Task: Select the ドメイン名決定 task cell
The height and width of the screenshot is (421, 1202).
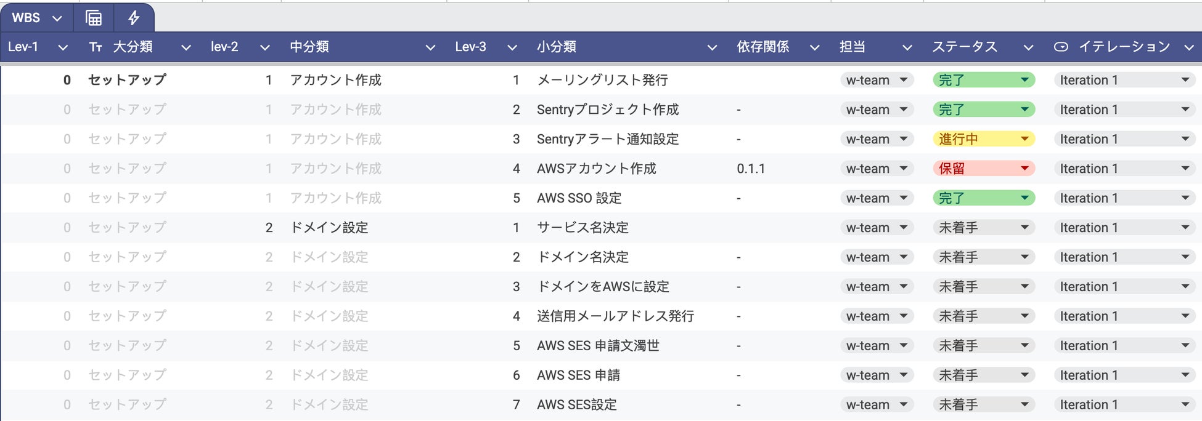Action: click(583, 257)
